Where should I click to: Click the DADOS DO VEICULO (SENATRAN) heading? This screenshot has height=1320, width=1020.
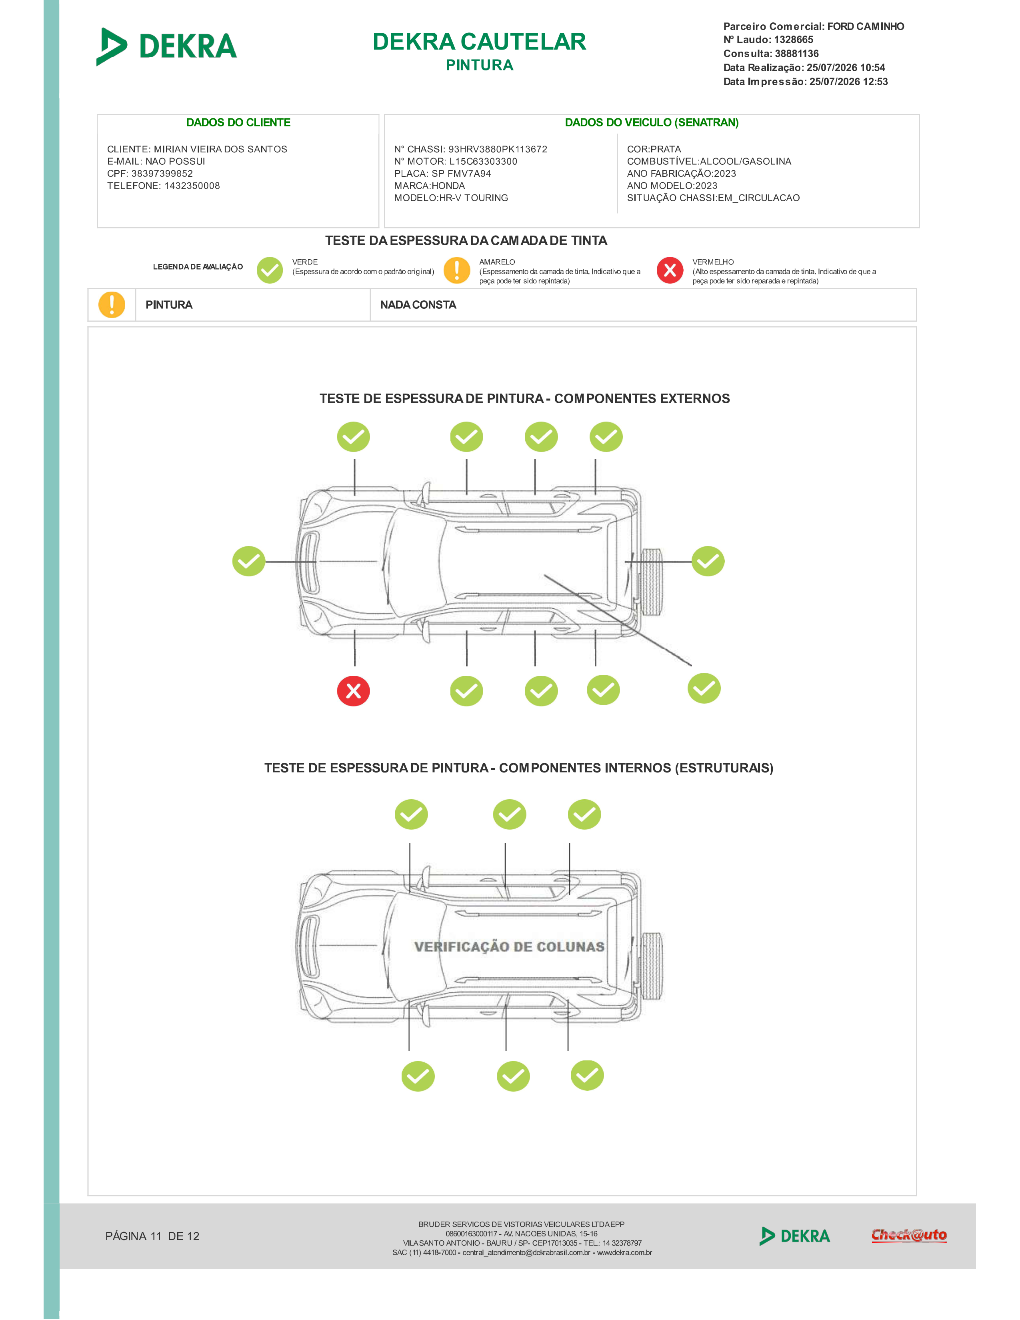click(651, 123)
